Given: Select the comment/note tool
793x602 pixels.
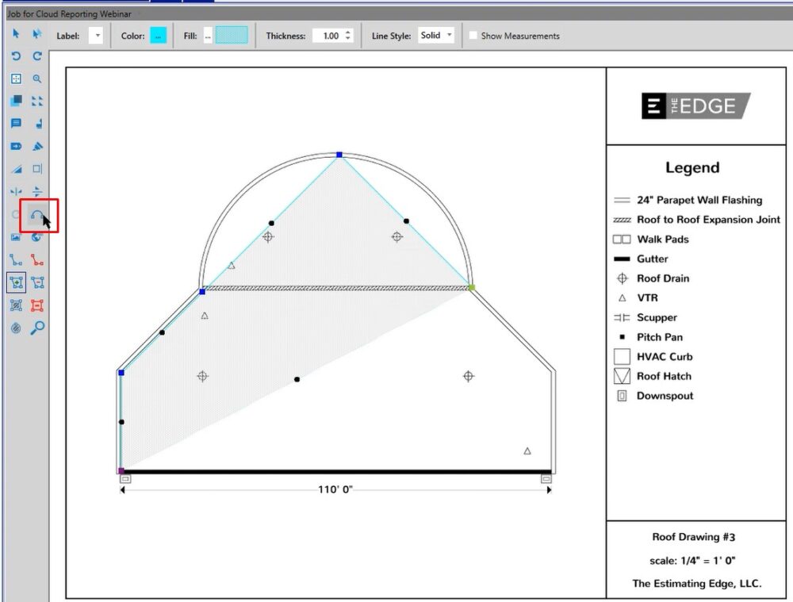Looking at the screenshot, I should click(x=16, y=123).
